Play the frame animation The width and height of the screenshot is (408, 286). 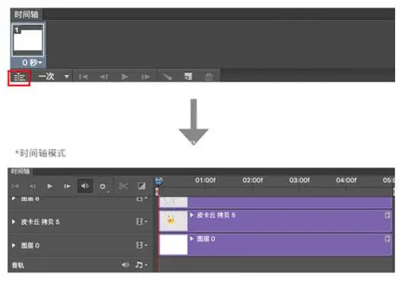tap(125, 76)
